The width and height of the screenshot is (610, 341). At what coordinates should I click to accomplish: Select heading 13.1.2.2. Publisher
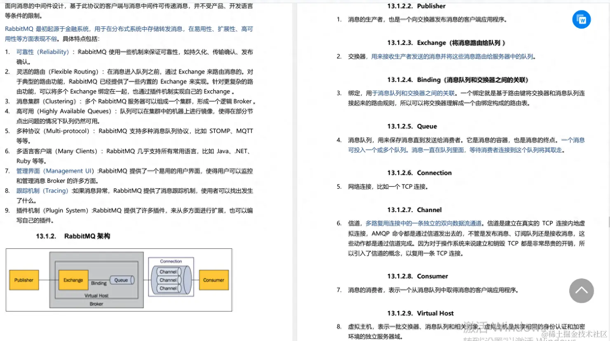pyautogui.click(x=416, y=6)
